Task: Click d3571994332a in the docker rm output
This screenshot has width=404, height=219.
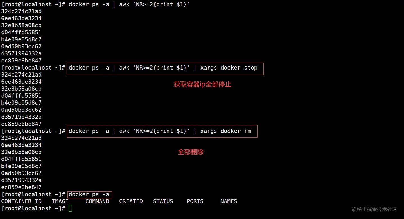Action: (x=21, y=180)
